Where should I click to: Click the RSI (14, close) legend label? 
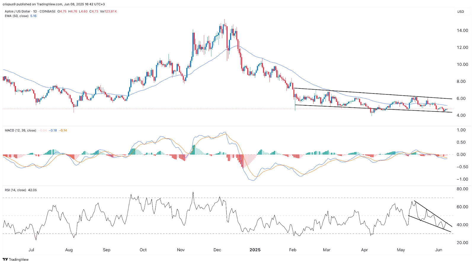tap(15, 190)
